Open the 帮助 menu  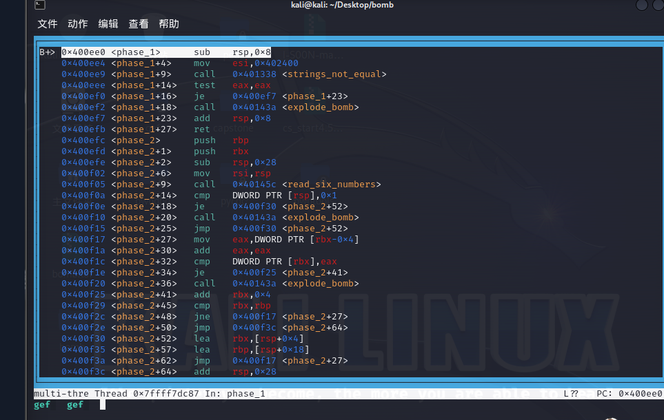(169, 24)
